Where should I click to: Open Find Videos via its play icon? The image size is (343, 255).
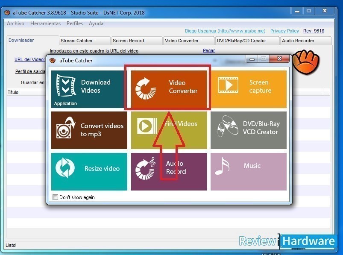(147, 126)
